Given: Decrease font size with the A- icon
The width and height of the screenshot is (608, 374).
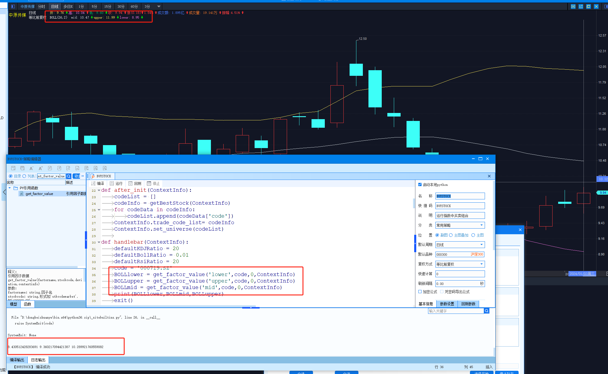Looking at the screenshot, I should (31, 168).
